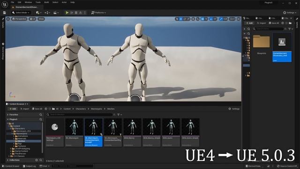Select the Animations folder in the tree

pyautogui.click(x=21, y=136)
